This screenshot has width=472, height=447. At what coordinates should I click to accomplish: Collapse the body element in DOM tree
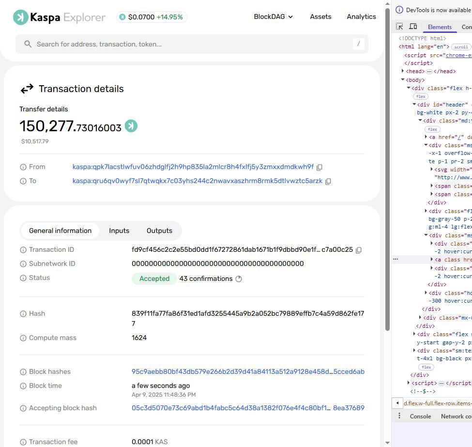point(403,80)
